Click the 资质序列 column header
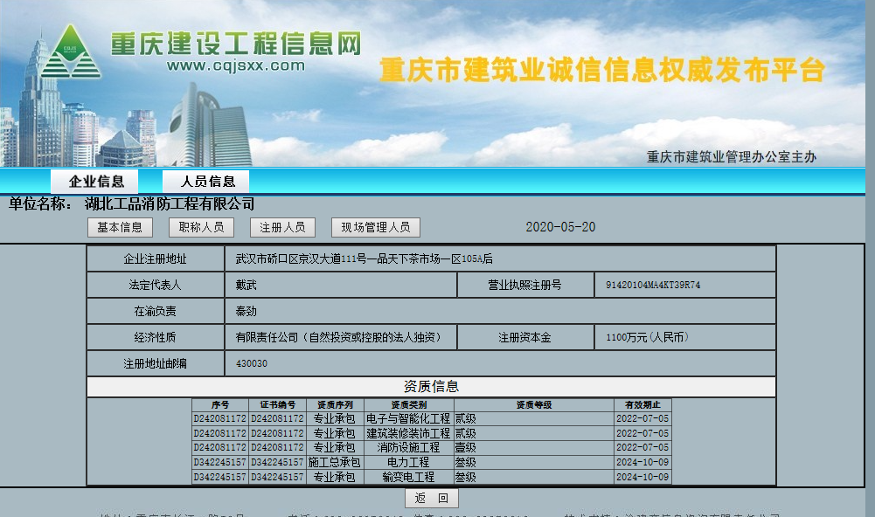Viewport: 875px width, 517px height. (x=335, y=405)
